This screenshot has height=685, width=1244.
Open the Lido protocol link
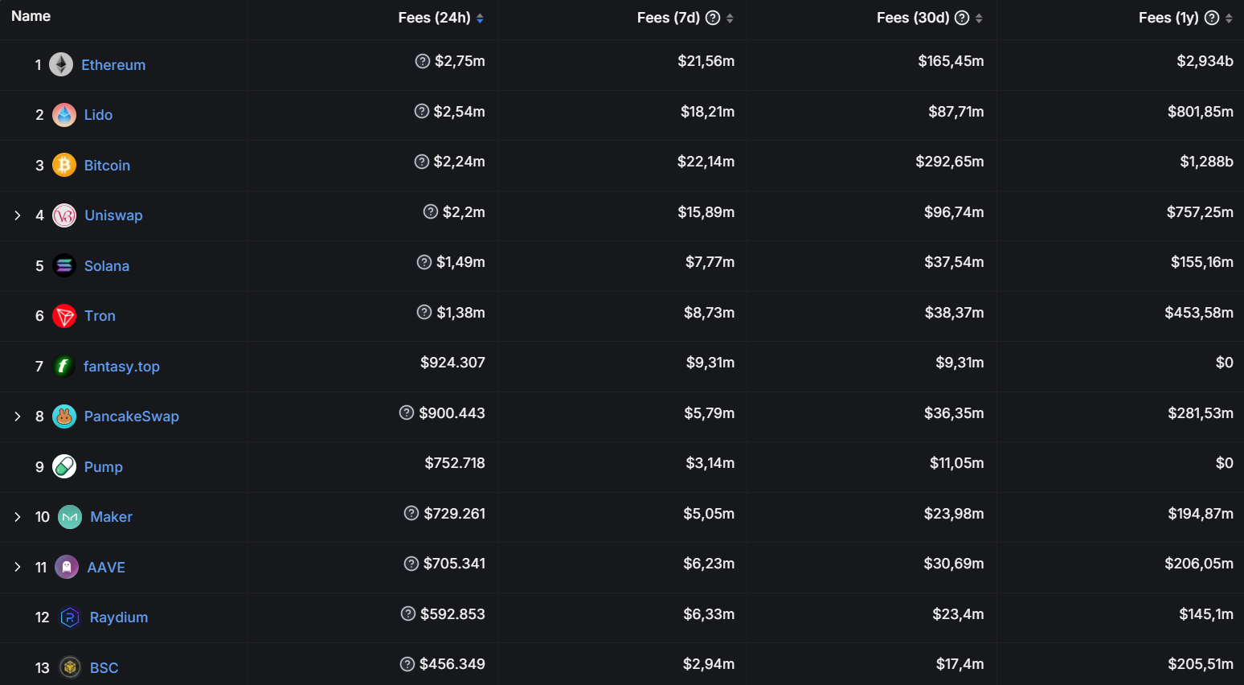[98, 115]
